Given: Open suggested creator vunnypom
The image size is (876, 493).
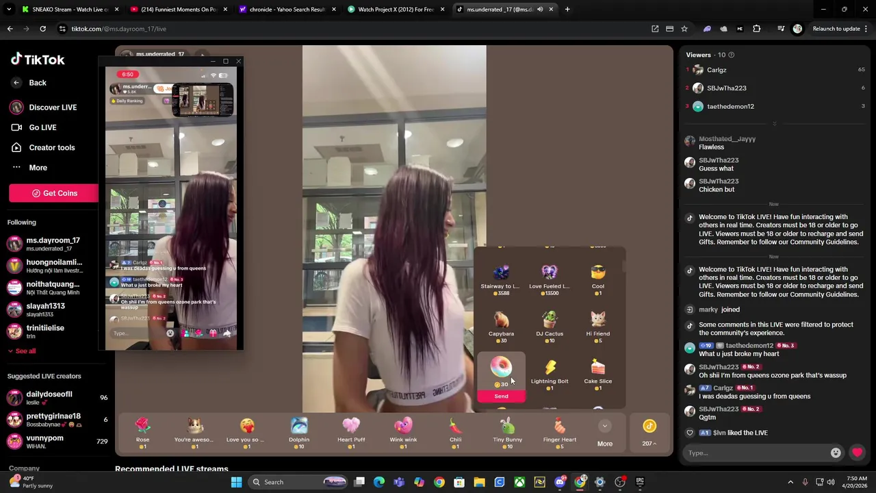Looking at the screenshot, I should click(x=57, y=441).
